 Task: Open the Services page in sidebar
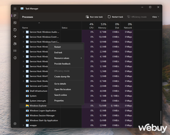click(x=15, y=58)
